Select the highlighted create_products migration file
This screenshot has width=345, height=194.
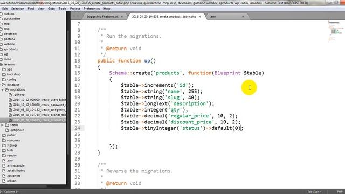pyautogui.click(x=33, y=120)
